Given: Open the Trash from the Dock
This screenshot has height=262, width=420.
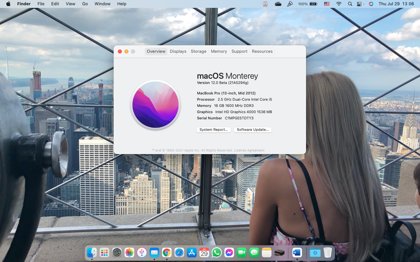Looking at the screenshot, I should coord(328,252).
